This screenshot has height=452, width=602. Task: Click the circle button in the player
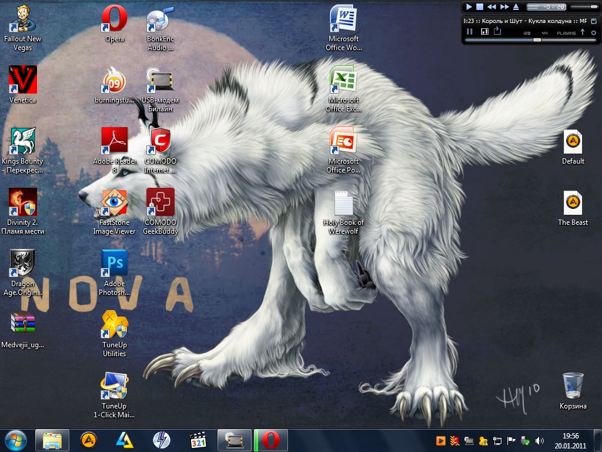click(594, 33)
